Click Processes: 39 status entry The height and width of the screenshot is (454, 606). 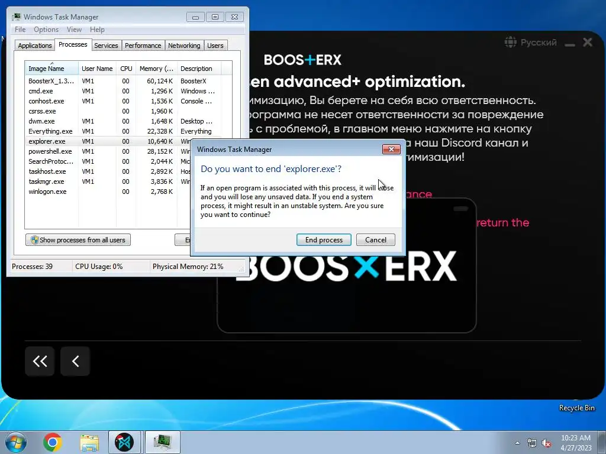click(33, 267)
